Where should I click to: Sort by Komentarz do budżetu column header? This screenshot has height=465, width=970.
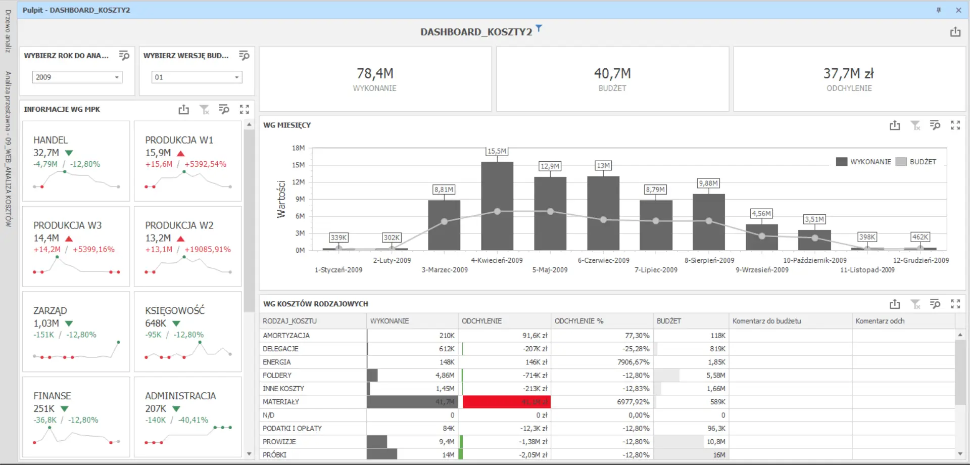point(791,321)
